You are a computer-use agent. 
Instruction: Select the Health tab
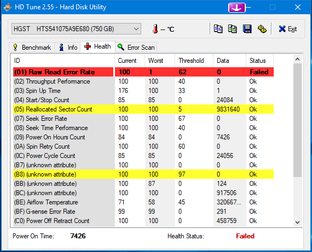97,46
